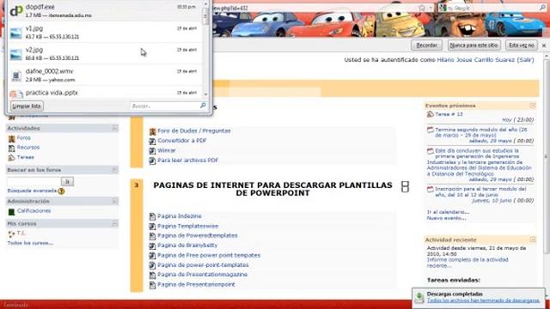
Task: Click the downloads list scrollbar up arrow
Action: coord(205,3)
